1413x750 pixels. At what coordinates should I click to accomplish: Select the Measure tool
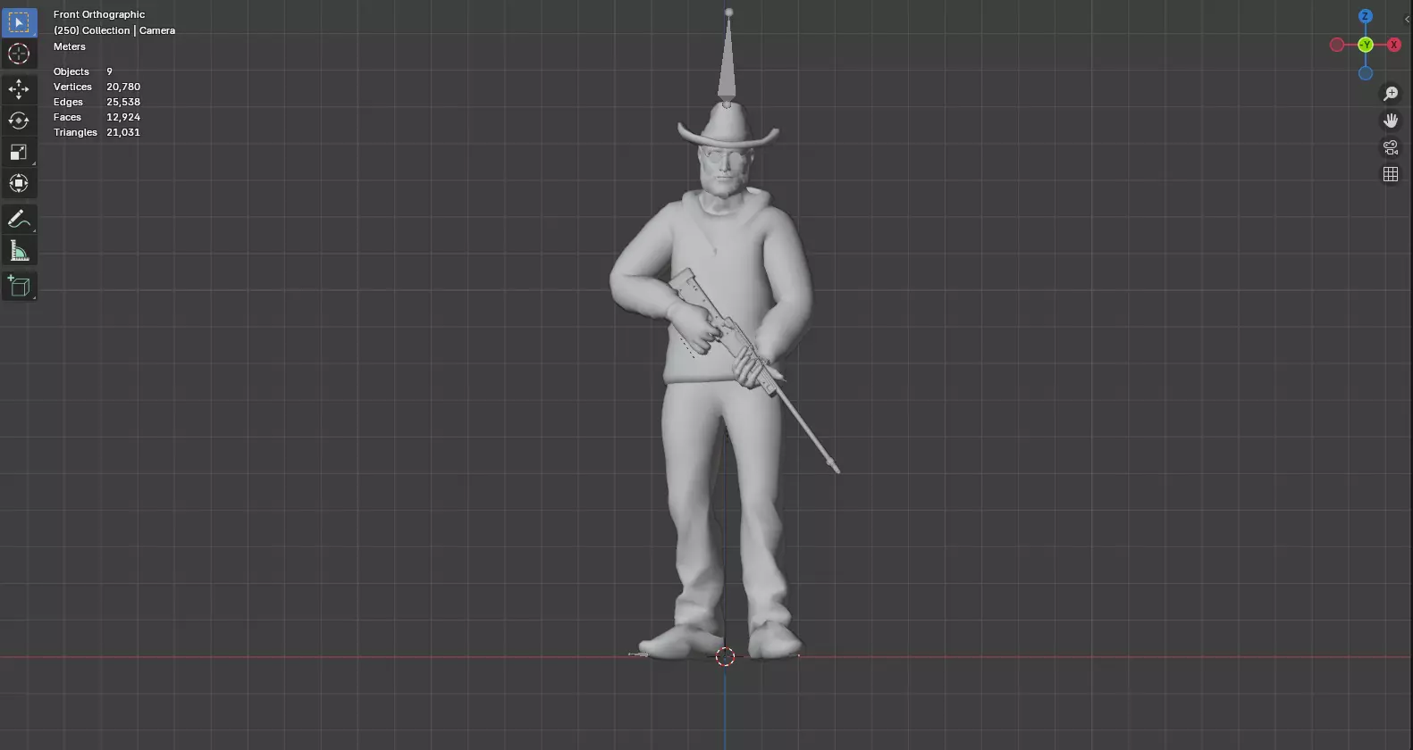pyautogui.click(x=19, y=251)
